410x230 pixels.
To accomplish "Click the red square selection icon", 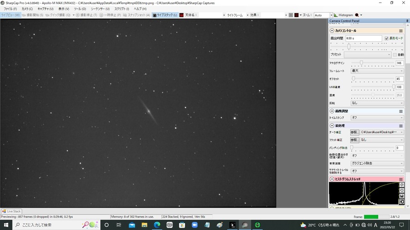I will [x=296, y=15].
